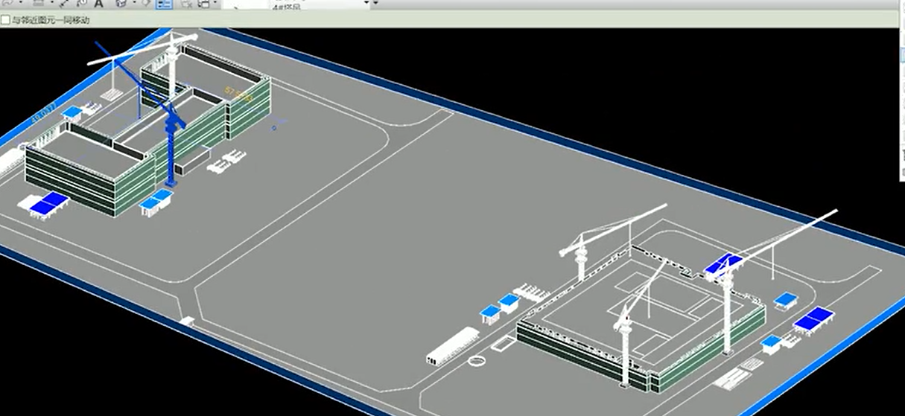Open the Switch Windows dropdown arrow

pos(215,3)
